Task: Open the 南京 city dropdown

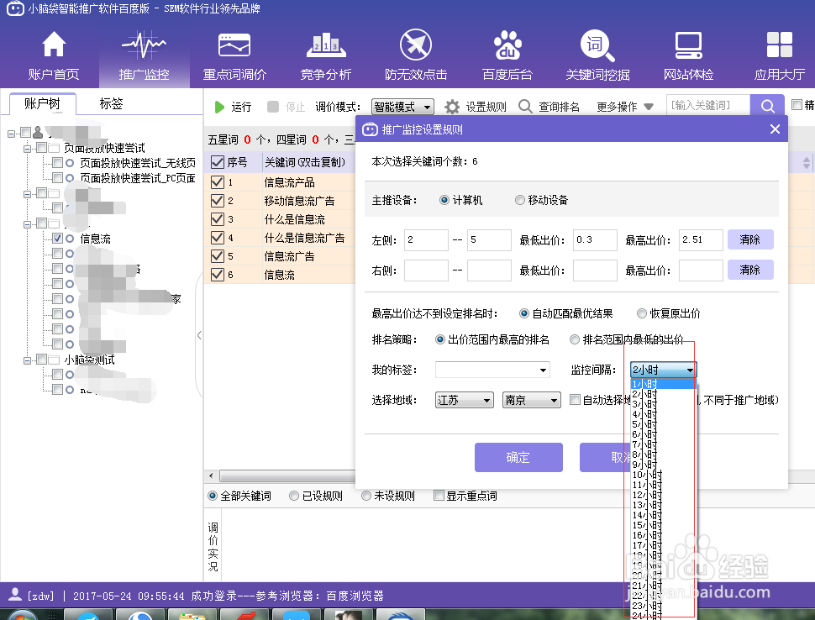Action: [531, 399]
